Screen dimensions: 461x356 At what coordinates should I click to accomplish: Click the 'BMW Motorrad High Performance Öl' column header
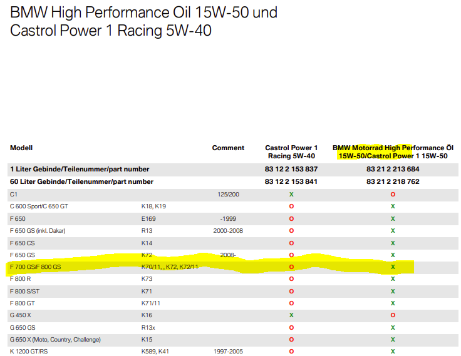[x=393, y=148]
